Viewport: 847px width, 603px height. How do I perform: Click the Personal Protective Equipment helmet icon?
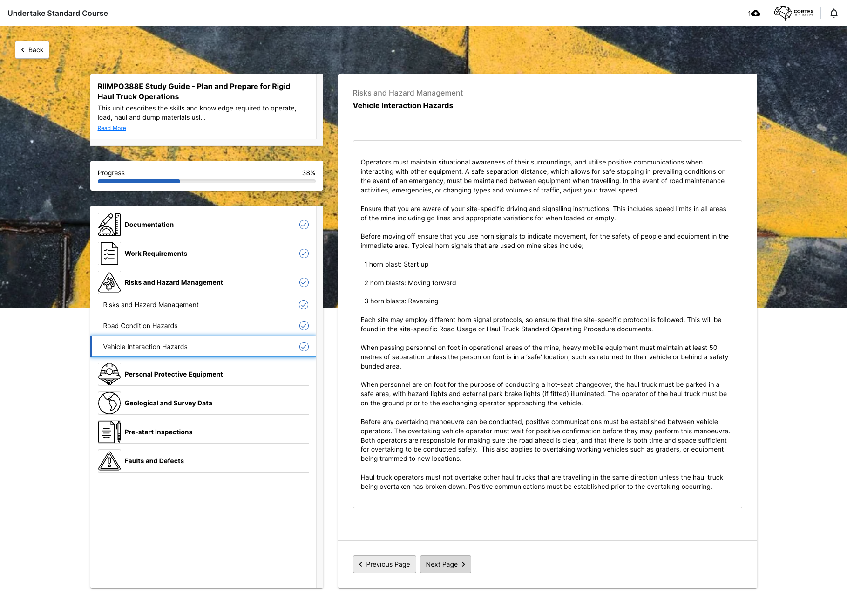coord(109,374)
